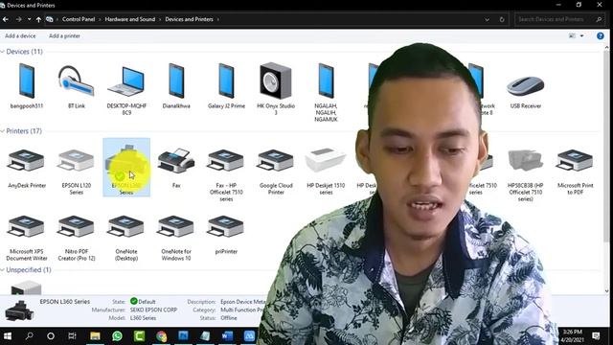Open Cortana circle on taskbar

[x=51, y=336]
